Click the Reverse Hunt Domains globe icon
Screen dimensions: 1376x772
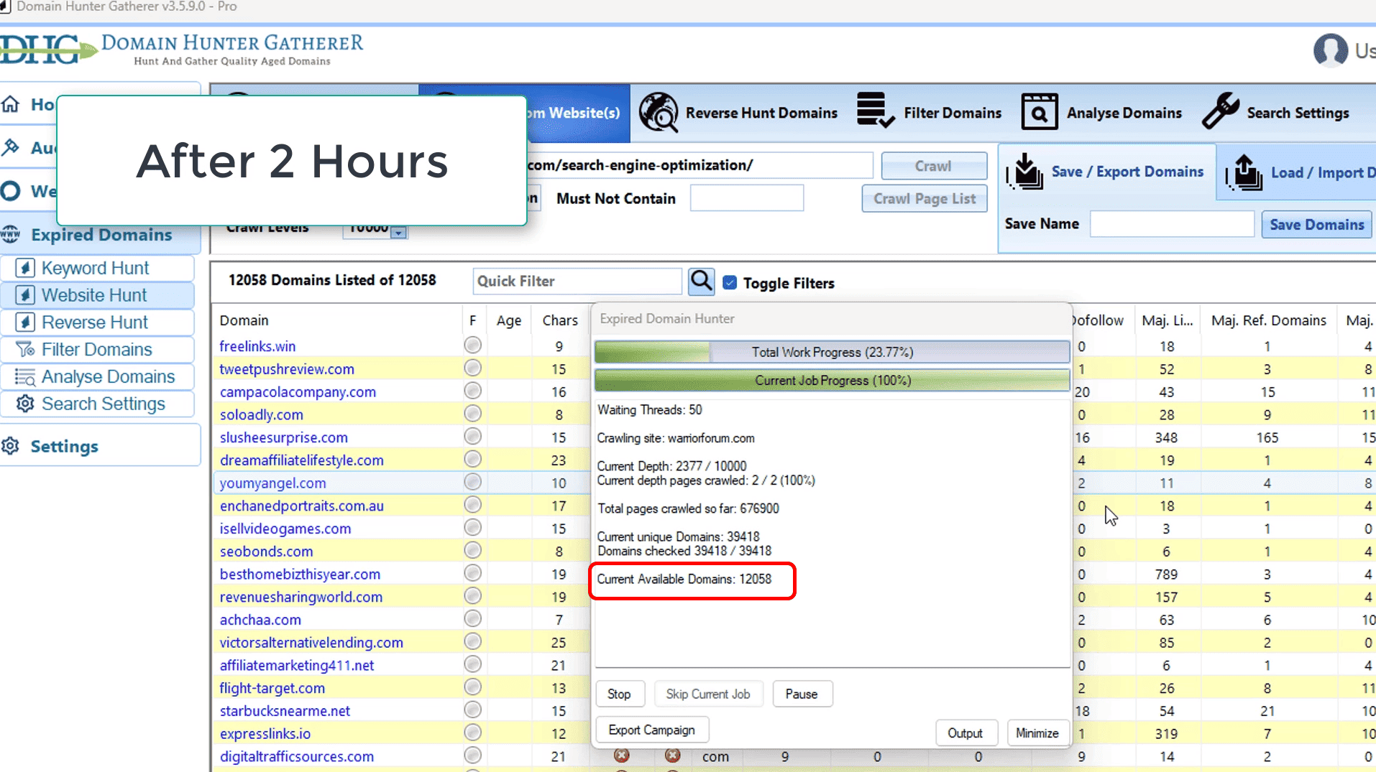point(658,113)
